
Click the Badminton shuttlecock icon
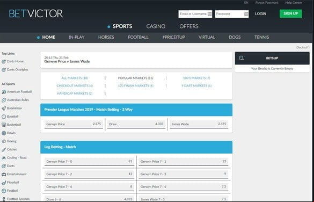4,108
